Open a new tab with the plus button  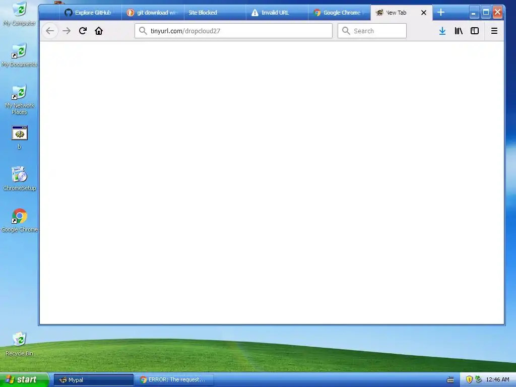coord(441,13)
